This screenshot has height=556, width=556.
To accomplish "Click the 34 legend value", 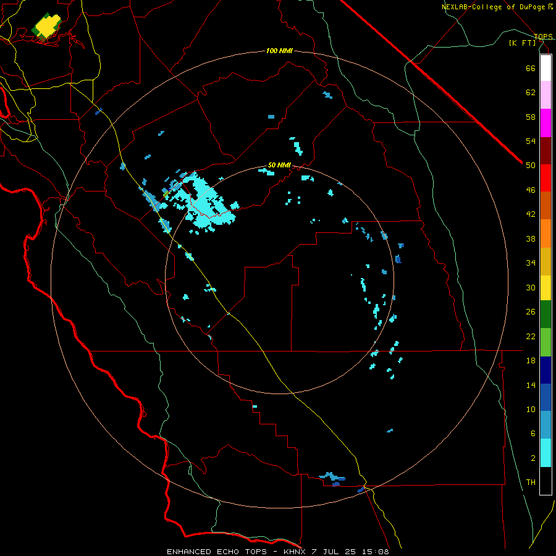I will [x=531, y=263].
